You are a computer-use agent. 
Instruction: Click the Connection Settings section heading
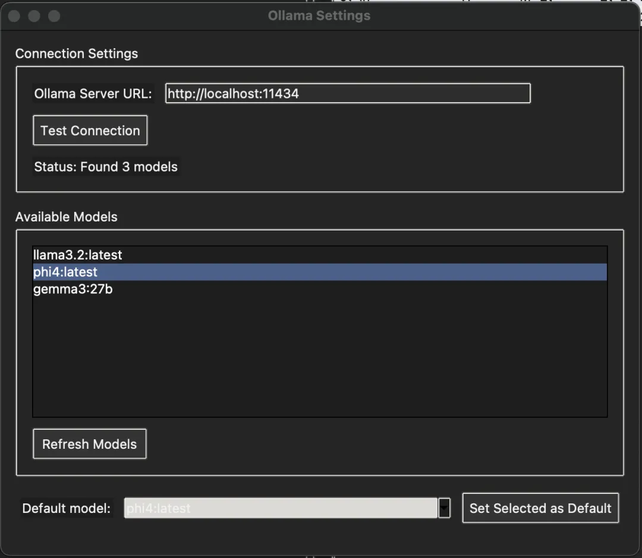tap(77, 53)
